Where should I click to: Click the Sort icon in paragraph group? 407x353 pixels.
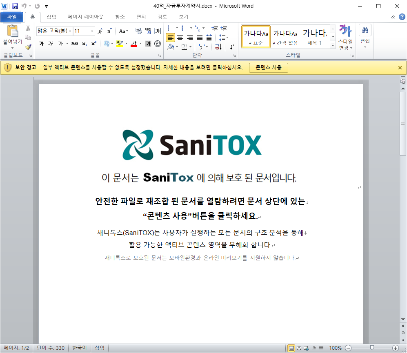(x=218, y=47)
